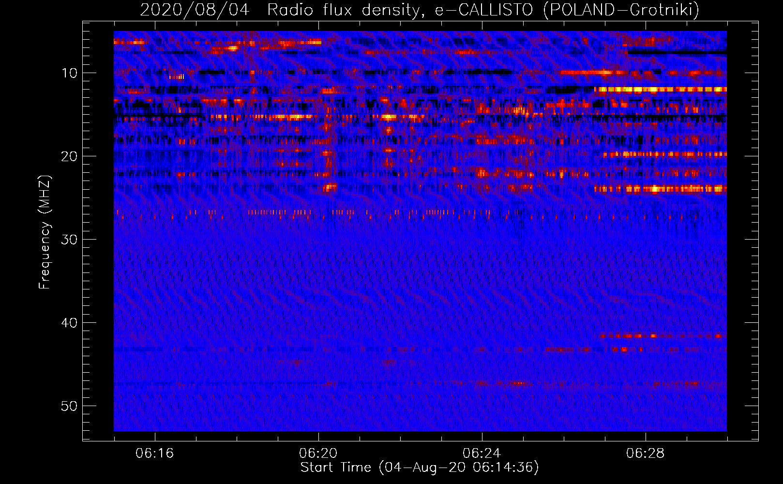Click the 'Start Time (04-Aug-20 06:14:36)' label
Viewport: 783px width, 484px height.
420,468
